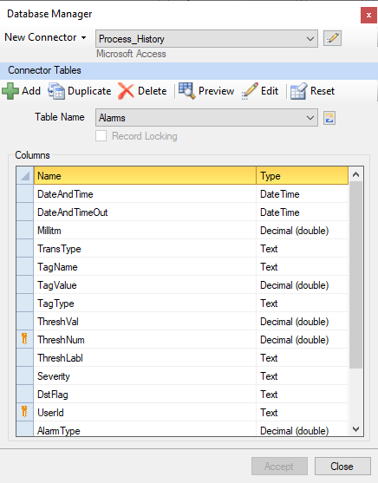Screen dimensions: 378x483
Task: Toggle the Record Locking checkbox
Action: coord(101,136)
